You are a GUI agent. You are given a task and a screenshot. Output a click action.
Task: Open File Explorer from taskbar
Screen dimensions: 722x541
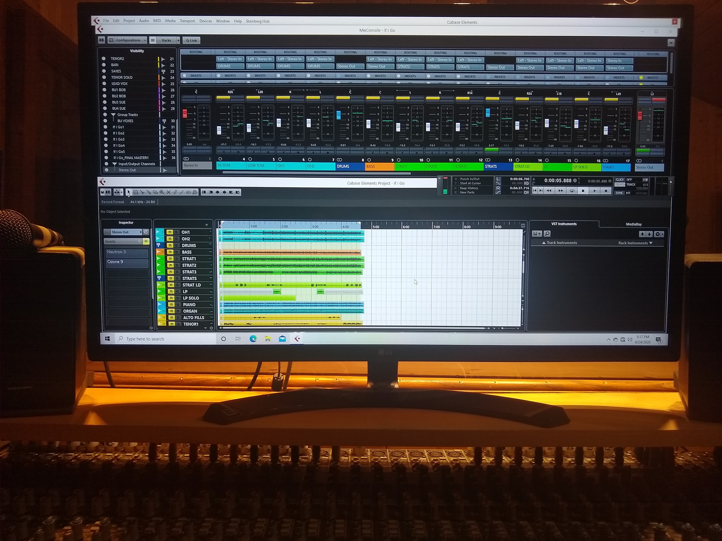click(x=268, y=338)
